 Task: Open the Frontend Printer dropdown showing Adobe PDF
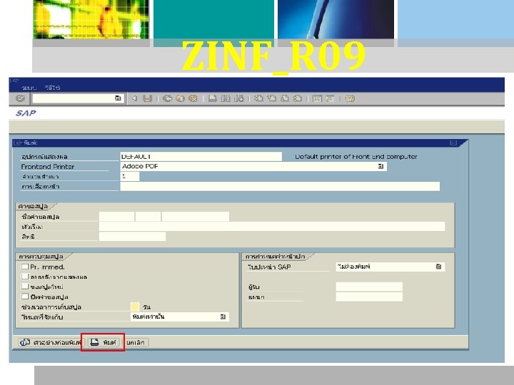[381, 166]
